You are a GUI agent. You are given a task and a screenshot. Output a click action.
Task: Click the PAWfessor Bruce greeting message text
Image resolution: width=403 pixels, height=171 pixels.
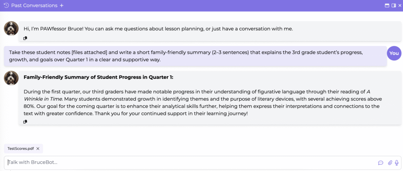click(158, 29)
